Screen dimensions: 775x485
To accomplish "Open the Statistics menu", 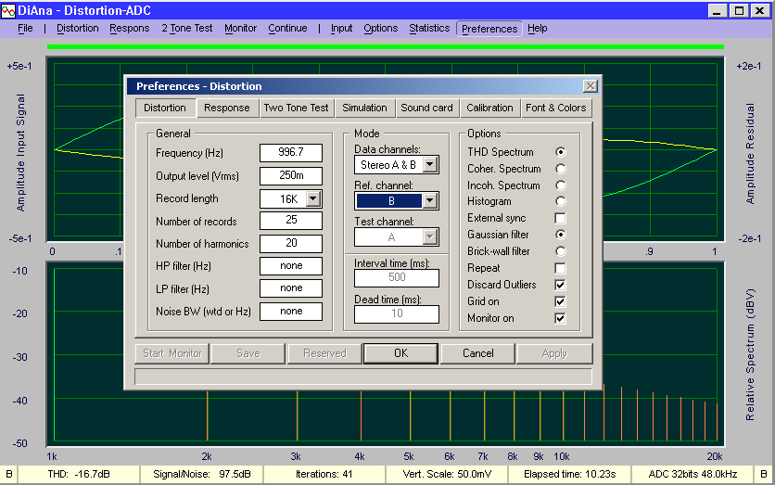I will click(429, 28).
